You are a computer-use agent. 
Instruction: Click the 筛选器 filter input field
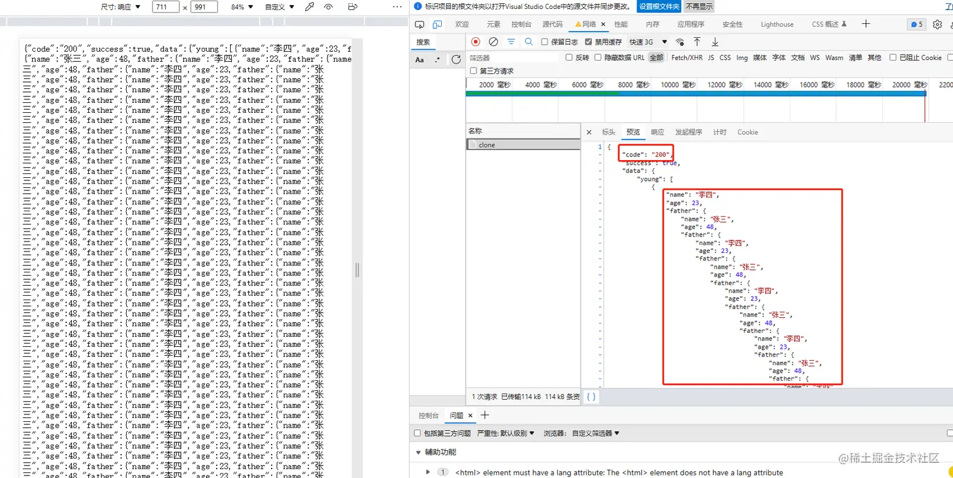[x=513, y=57]
